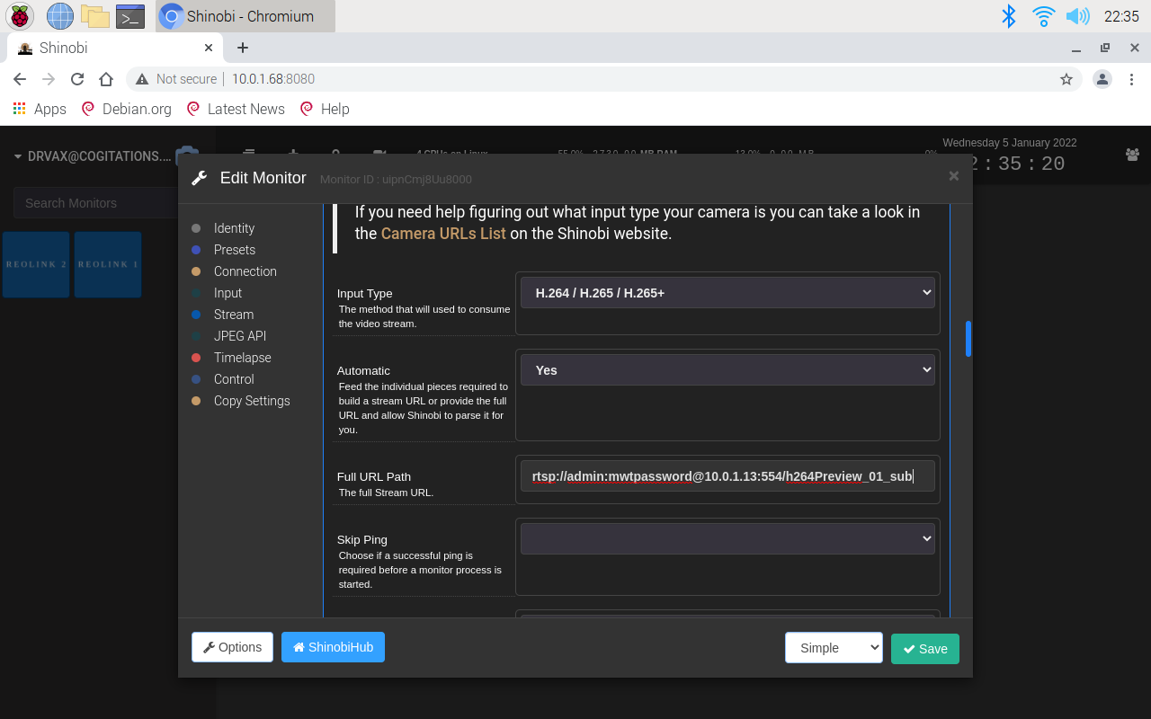Open the Camera URLs List link
This screenshot has width=1151, height=719.
click(443, 234)
